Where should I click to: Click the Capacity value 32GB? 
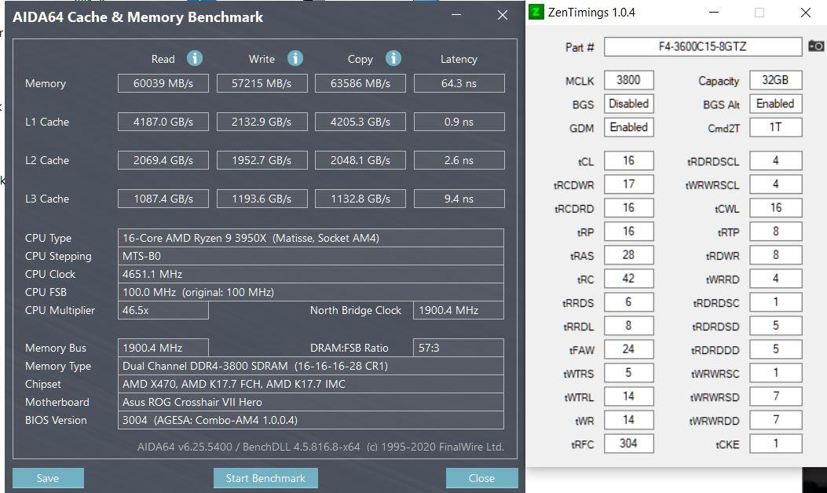(x=775, y=80)
